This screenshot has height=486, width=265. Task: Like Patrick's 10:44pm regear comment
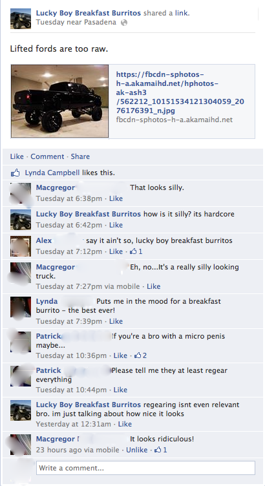pos(120,390)
